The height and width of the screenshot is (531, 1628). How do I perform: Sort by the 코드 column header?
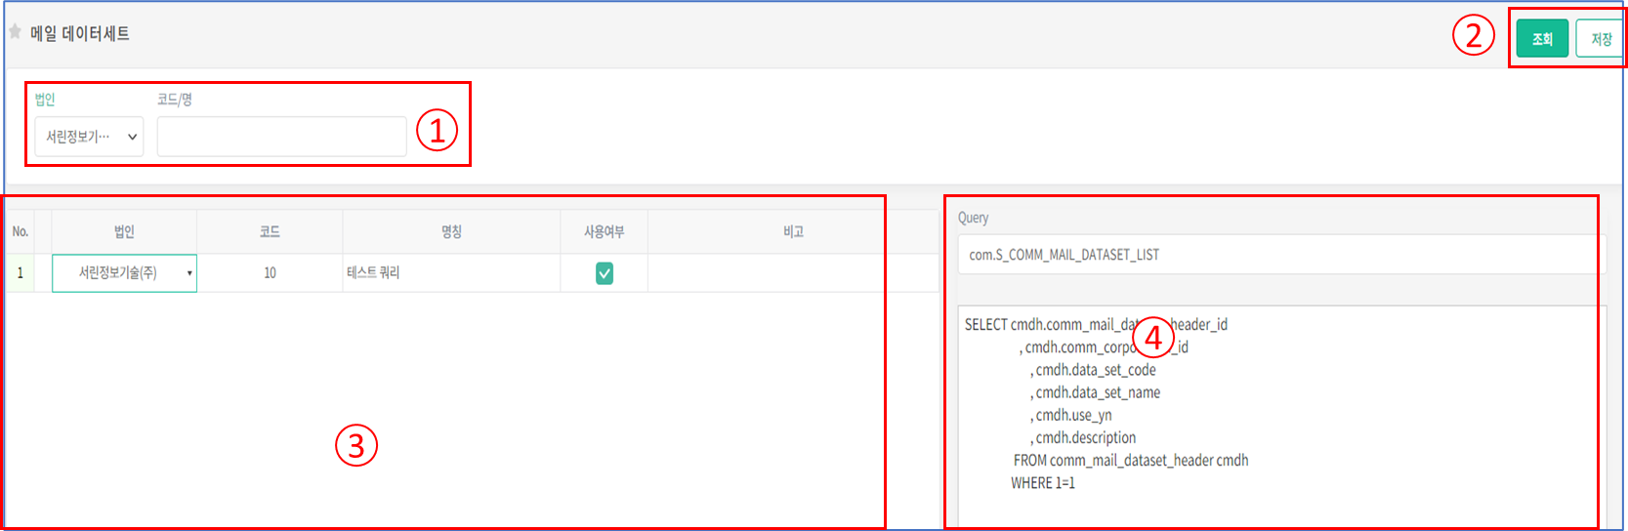click(270, 231)
